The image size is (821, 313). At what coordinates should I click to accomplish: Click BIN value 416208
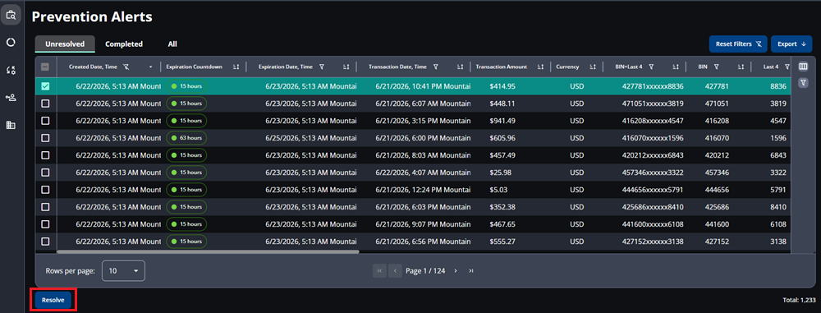click(717, 121)
